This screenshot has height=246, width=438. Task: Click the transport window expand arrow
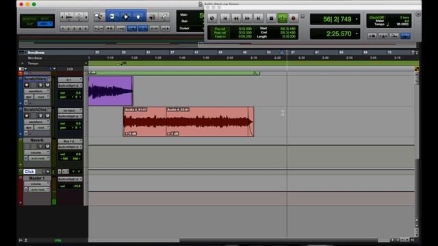click(418, 14)
